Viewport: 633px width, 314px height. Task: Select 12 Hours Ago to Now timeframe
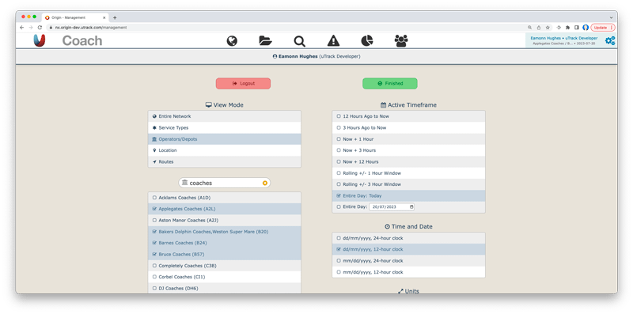point(408,116)
